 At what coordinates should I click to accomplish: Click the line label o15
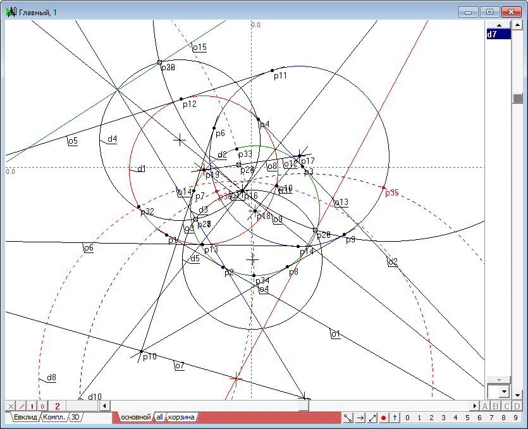pos(200,47)
